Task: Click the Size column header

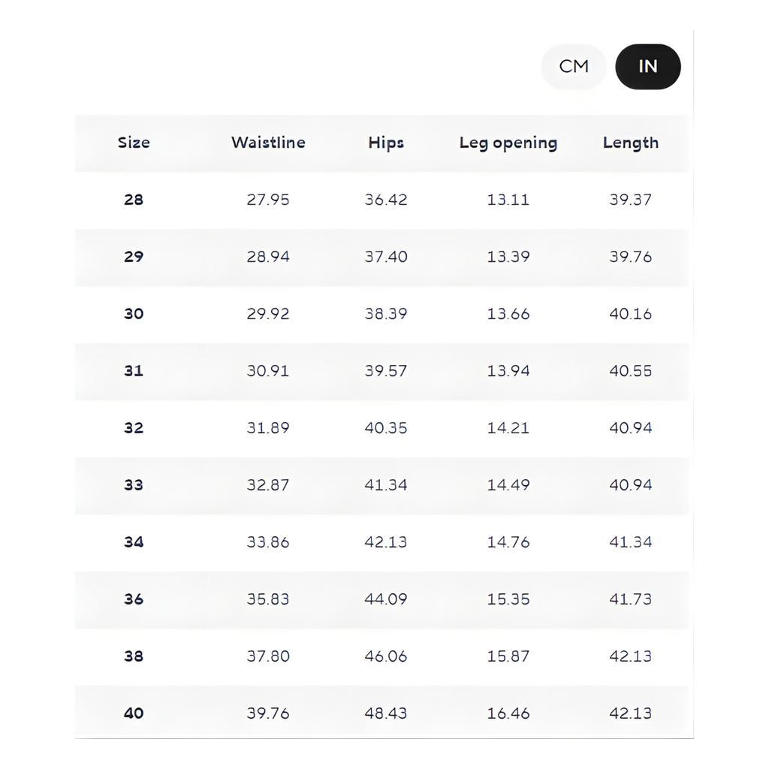Action: tap(134, 143)
